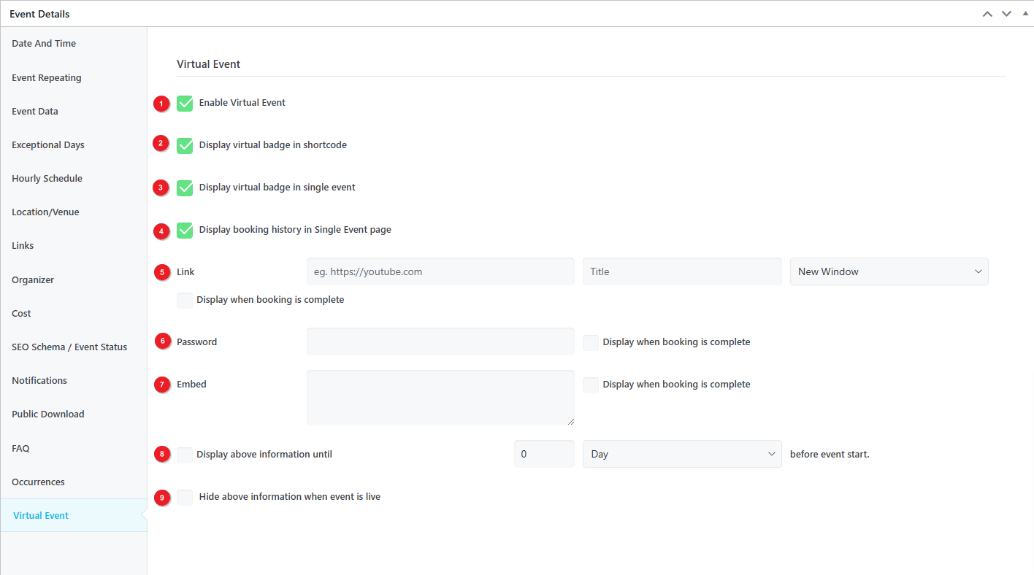Open the New Window link target dropdown

889,271
